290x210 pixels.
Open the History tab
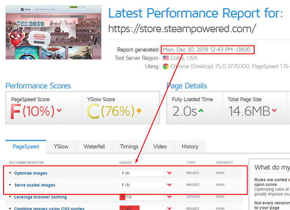190,147
